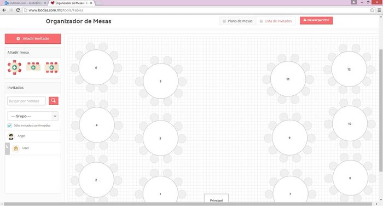Select table 4 on the plan
Viewport: 383px width, 206px height.
coord(97,125)
